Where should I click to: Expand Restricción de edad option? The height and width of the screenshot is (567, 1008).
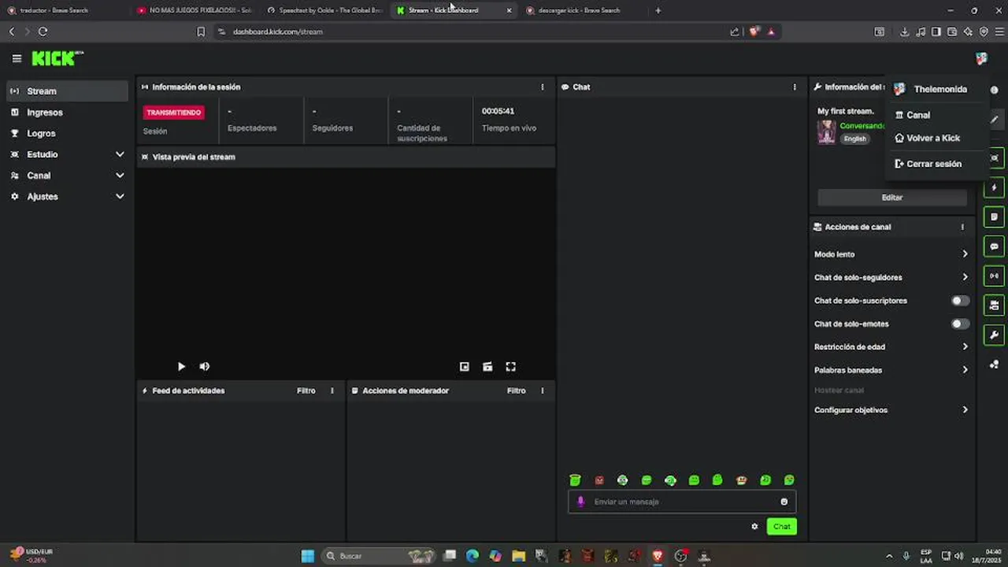(891, 346)
